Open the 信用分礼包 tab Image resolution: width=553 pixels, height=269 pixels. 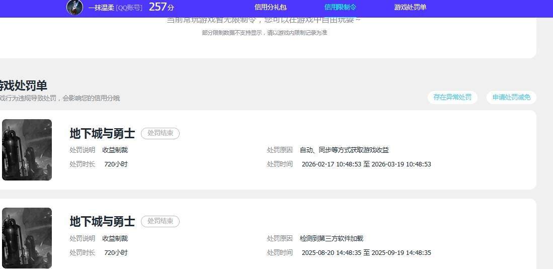coord(271,7)
